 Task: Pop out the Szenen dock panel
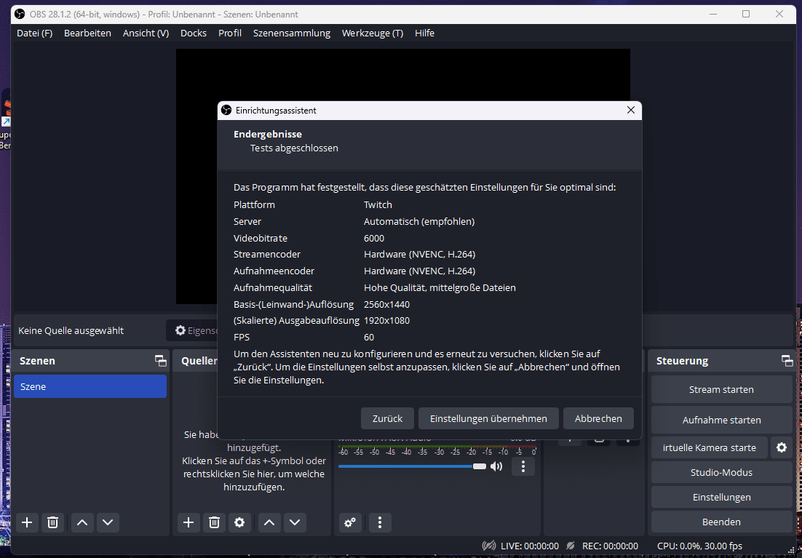click(161, 361)
